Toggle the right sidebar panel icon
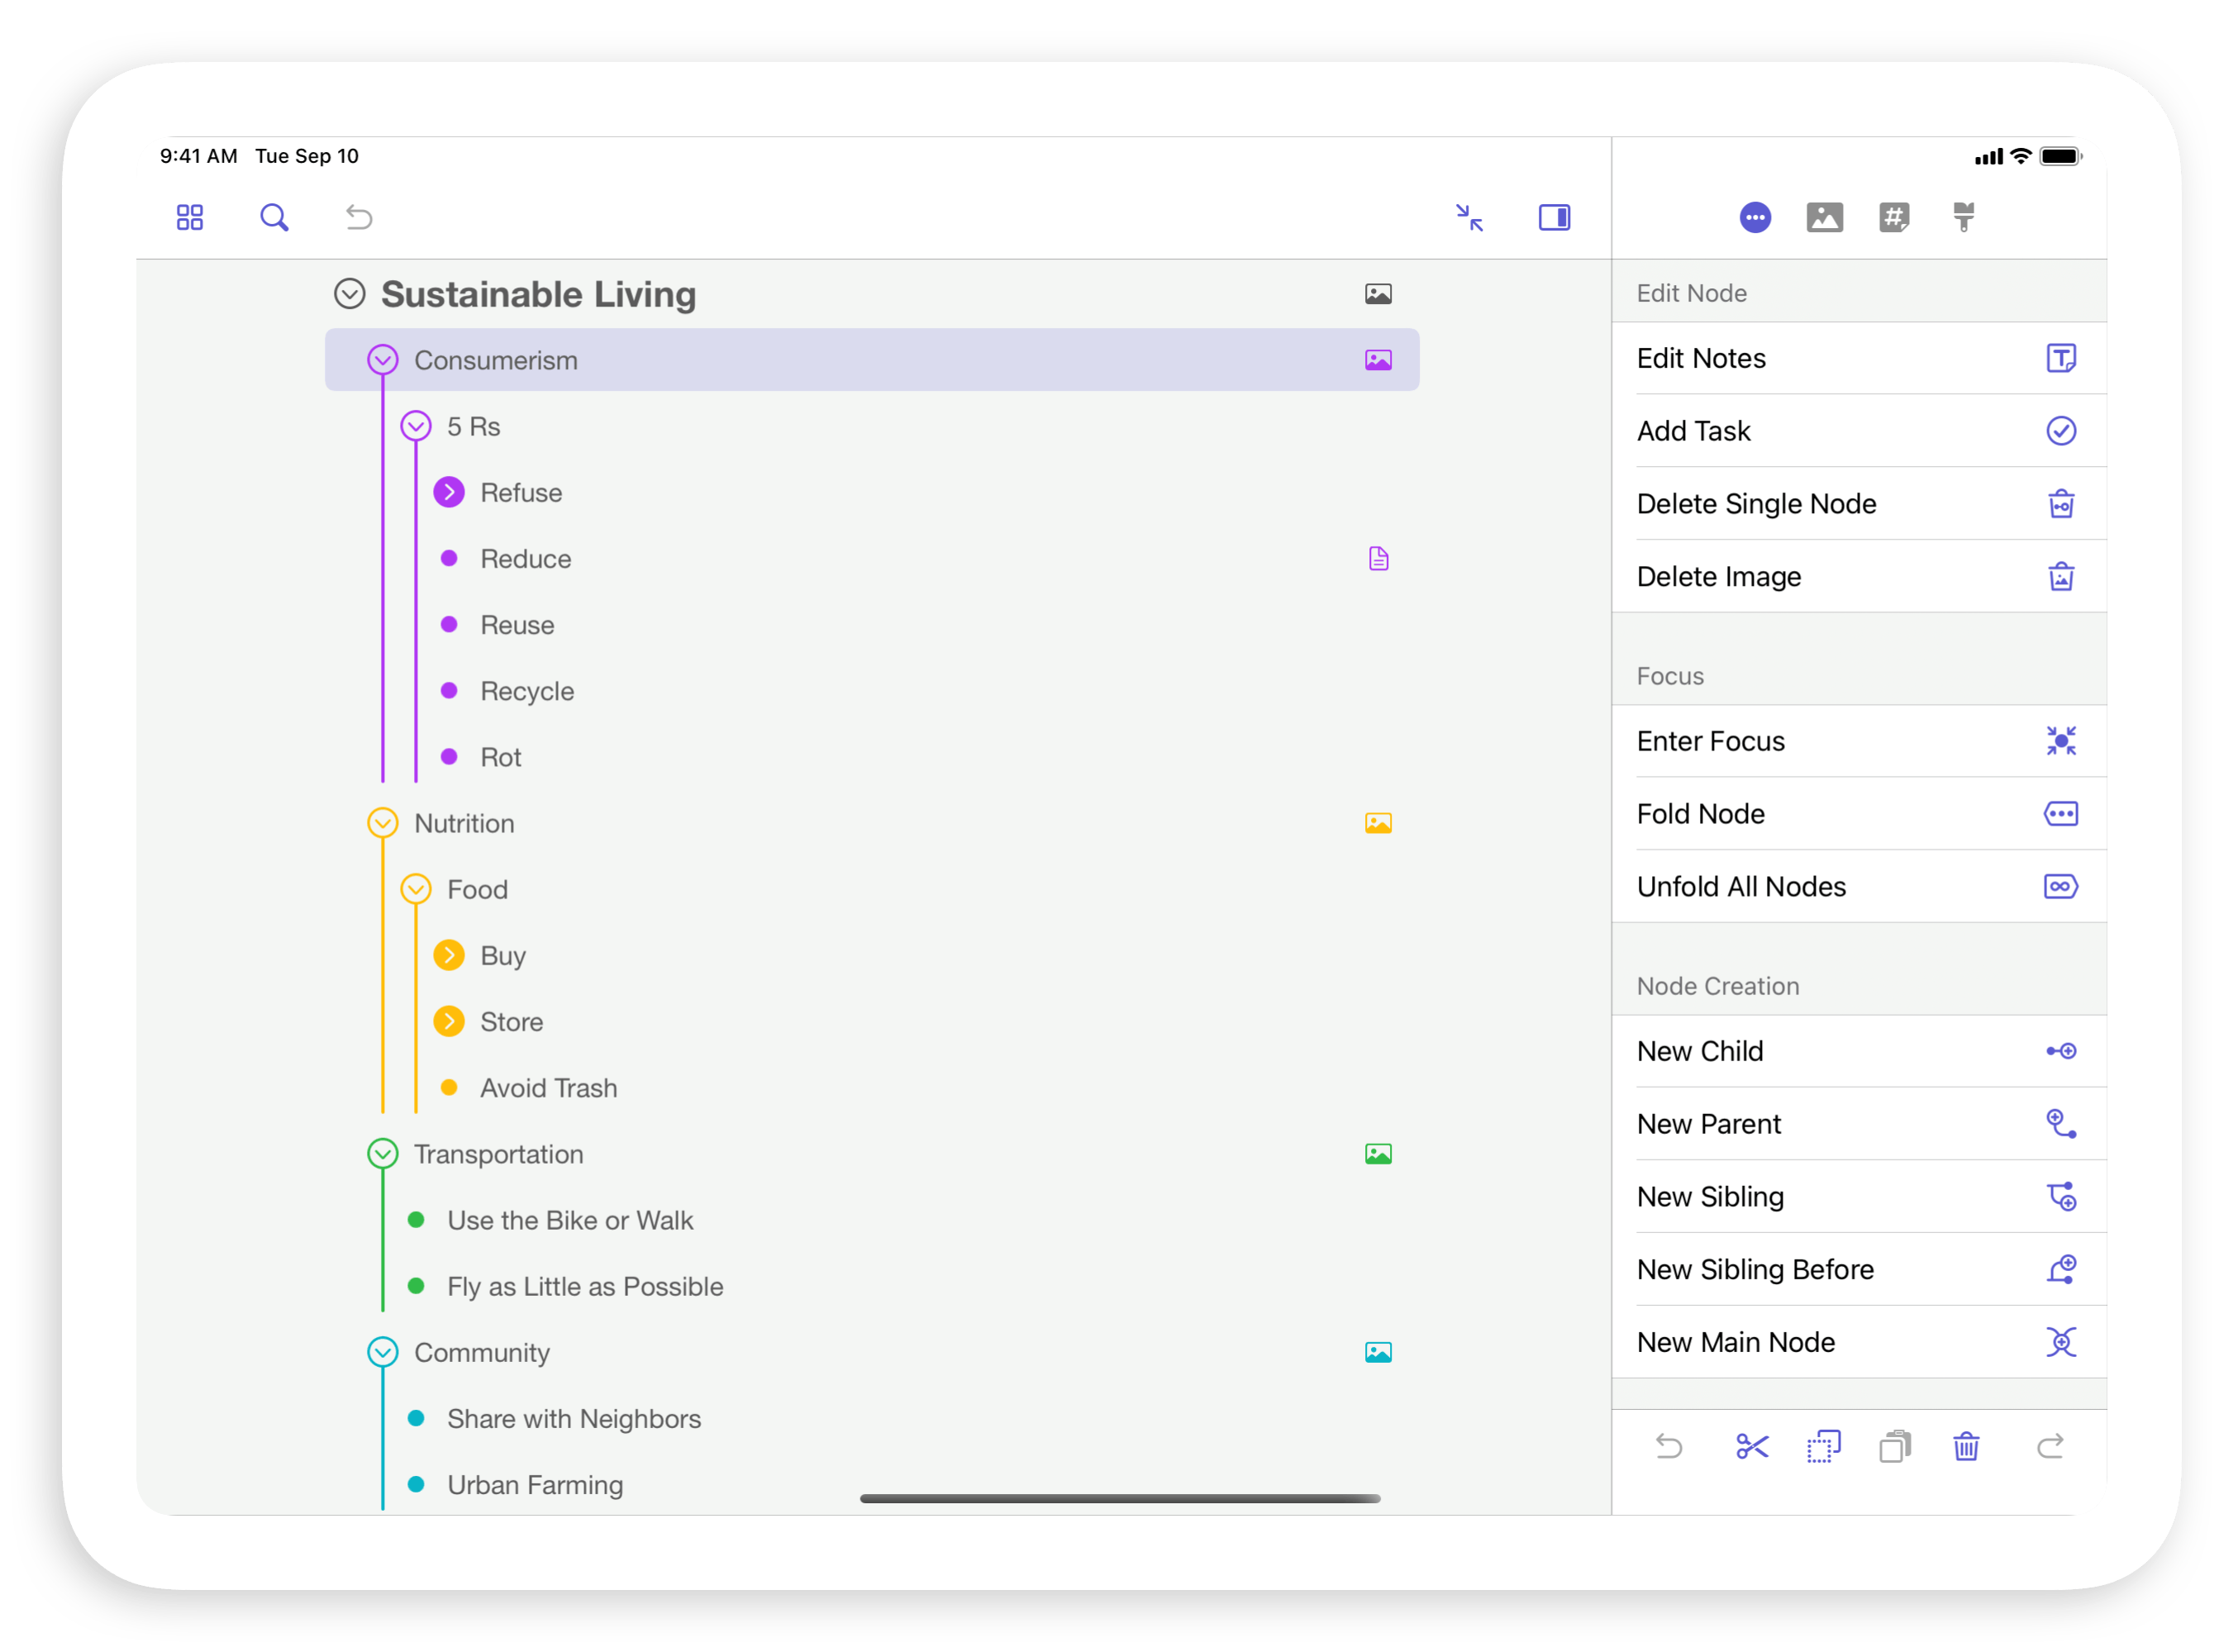 (1554, 217)
